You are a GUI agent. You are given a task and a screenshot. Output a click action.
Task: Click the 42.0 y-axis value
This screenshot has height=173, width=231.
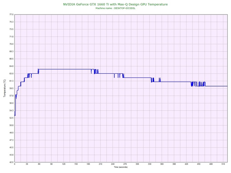[11, 162]
